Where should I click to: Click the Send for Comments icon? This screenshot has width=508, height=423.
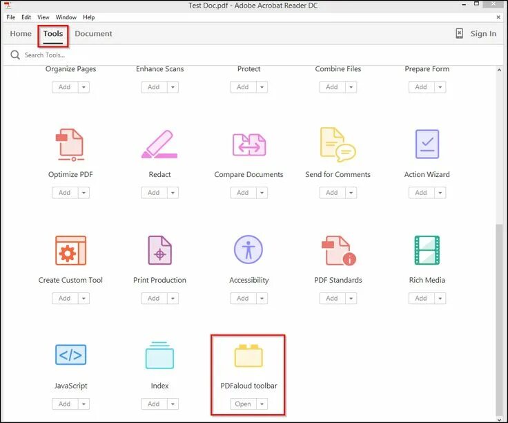click(338, 144)
